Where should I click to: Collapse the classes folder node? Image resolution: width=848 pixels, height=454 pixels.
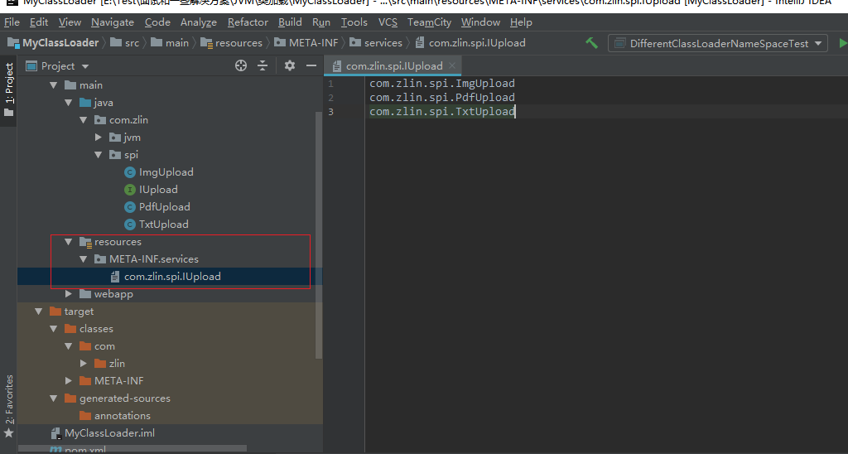54,328
